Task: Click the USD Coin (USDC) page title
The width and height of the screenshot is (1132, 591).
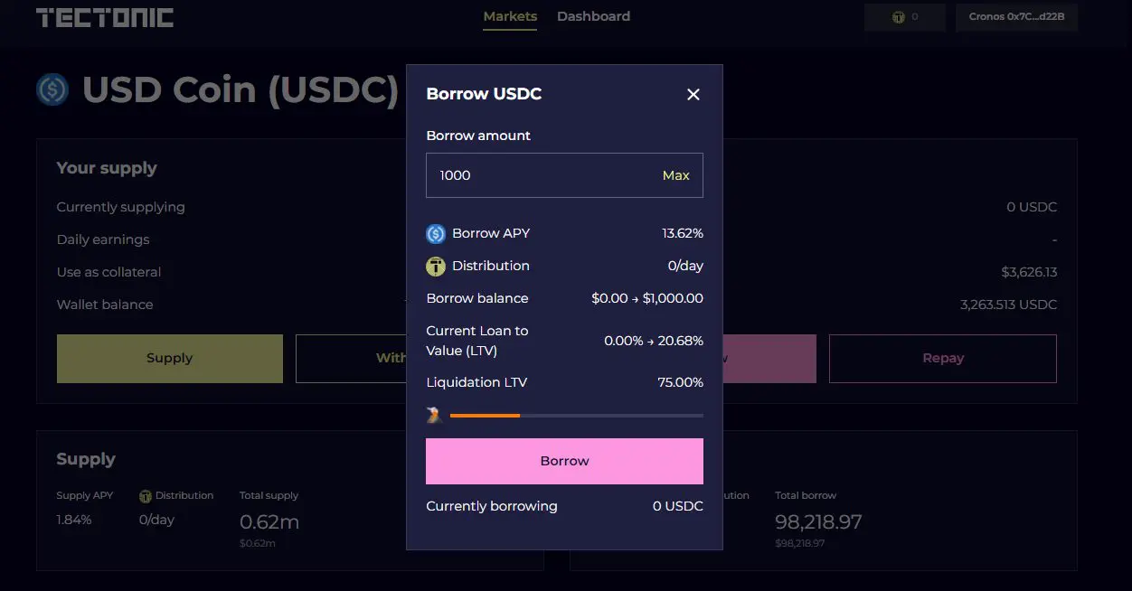Action: pyautogui.click(x=241, y=89)
